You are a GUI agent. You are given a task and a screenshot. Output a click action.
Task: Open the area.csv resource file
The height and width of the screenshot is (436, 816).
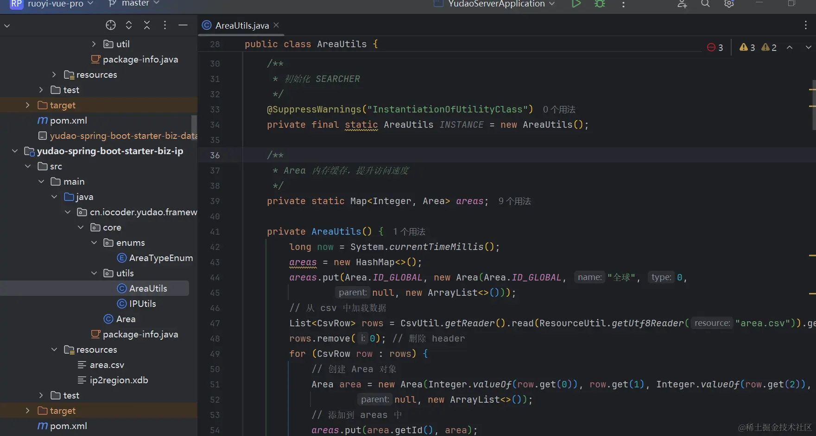(107, 365)
